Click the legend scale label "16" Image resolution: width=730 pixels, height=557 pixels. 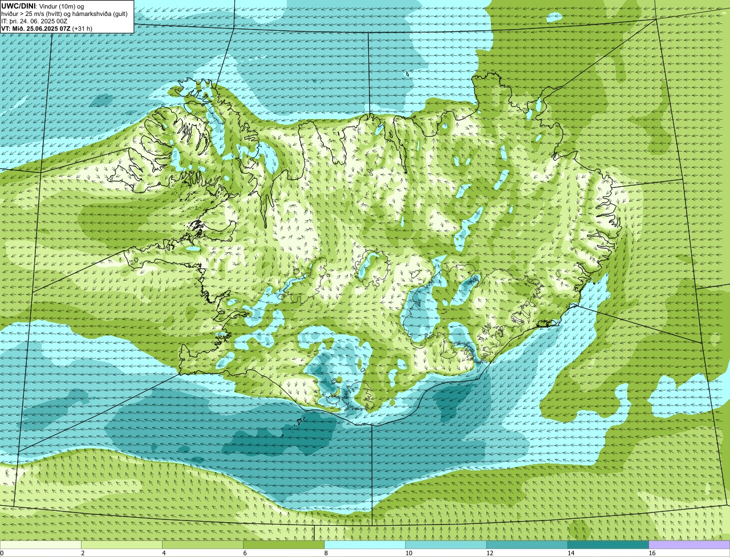(x=652, y=553)
